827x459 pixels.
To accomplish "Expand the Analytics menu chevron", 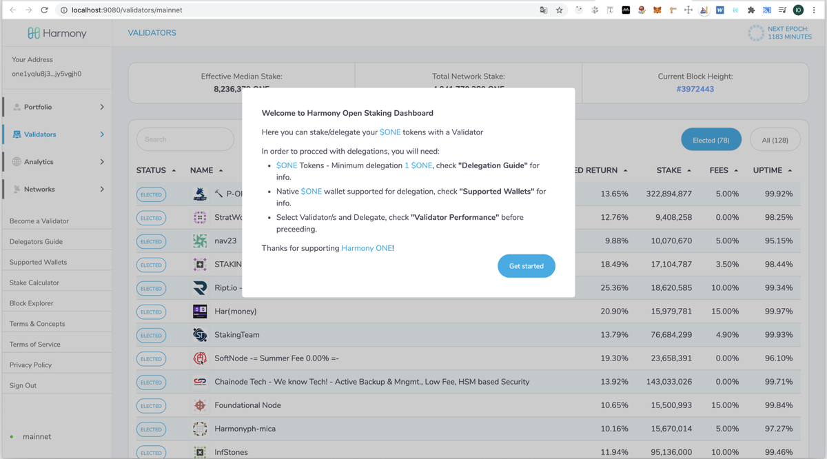I will coord(102,162).
